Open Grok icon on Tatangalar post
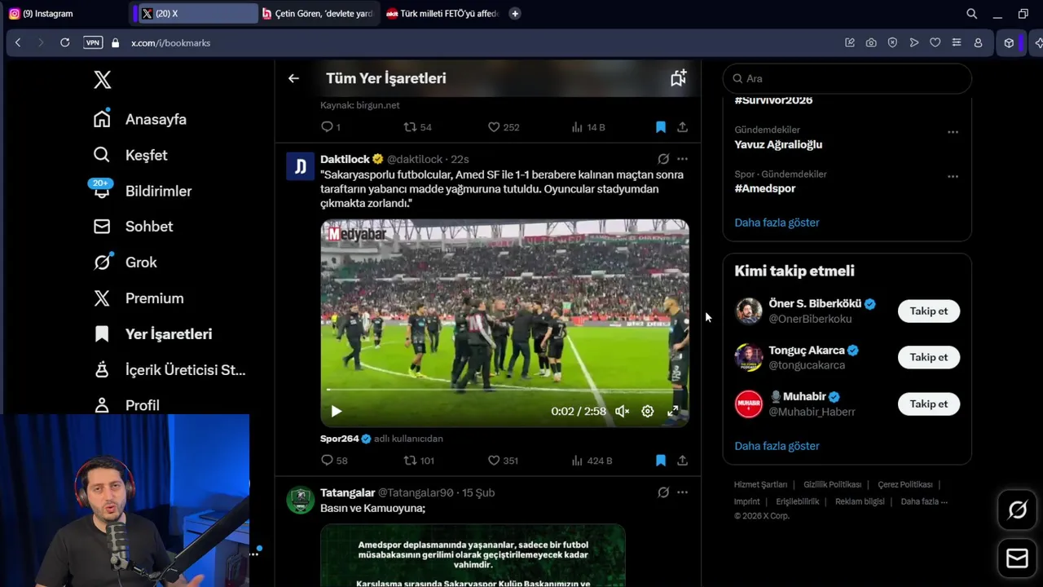Screen dimensions: 1043x587 point(663,492)
